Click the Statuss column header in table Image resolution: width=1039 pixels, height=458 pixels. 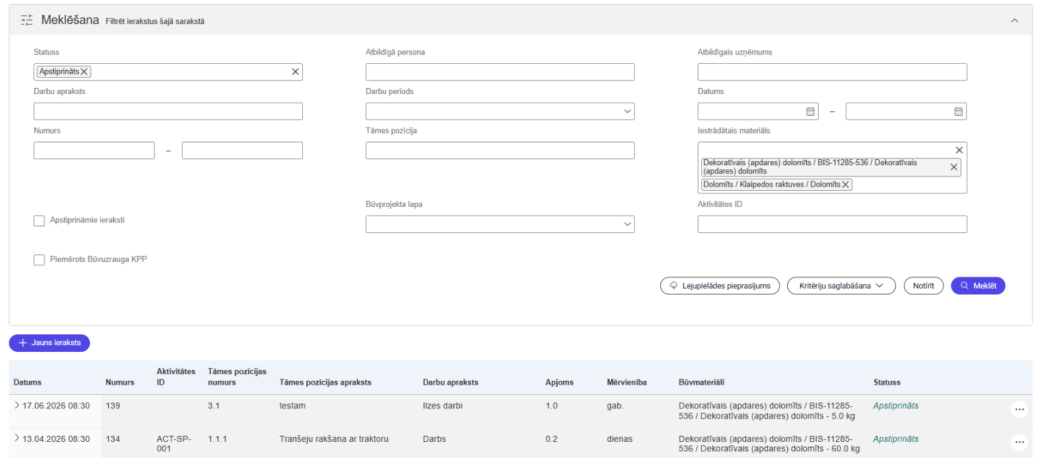tap(887, 382)
